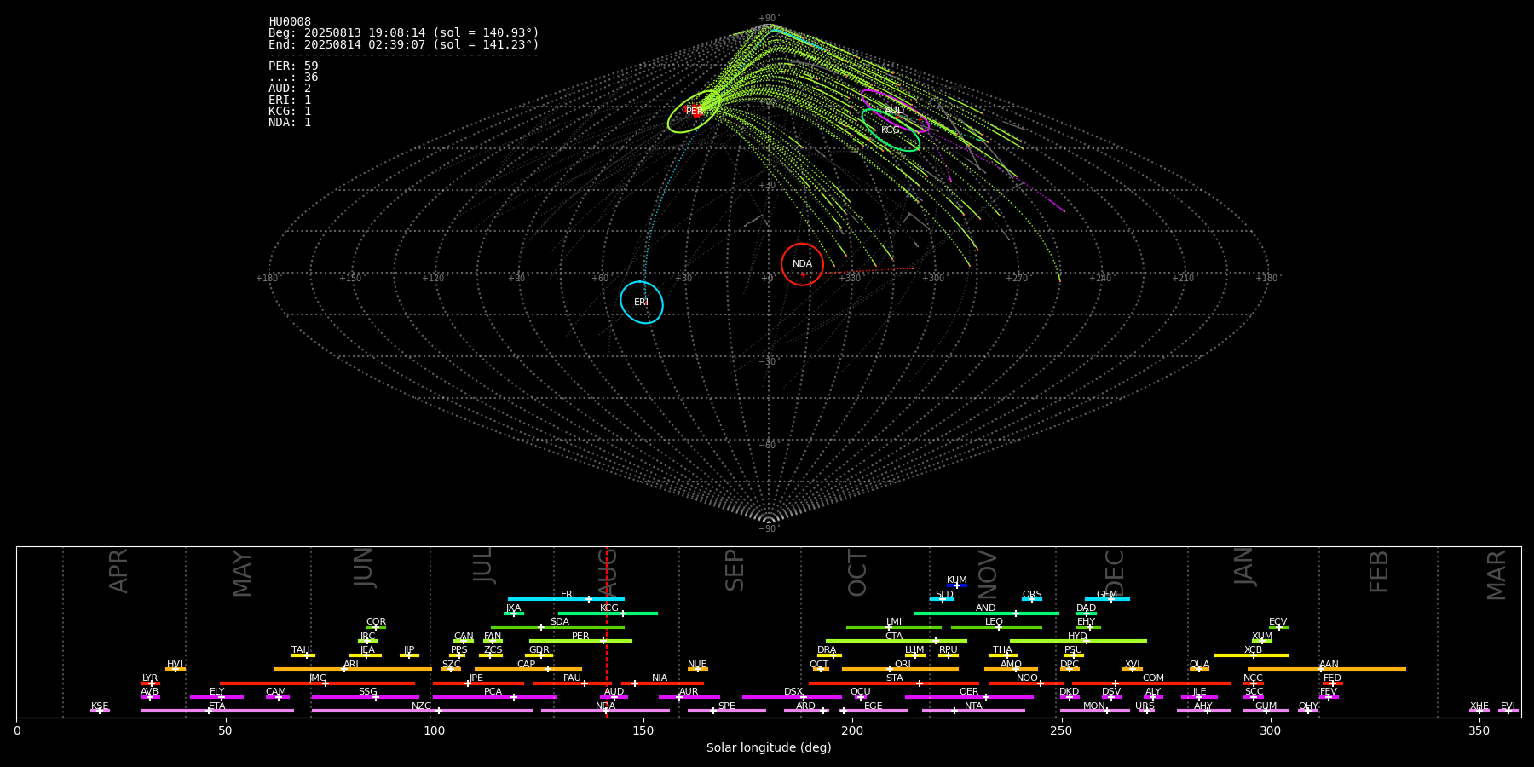Viewport: 1534px width, 767px height.
Task: Select the red NIA shower bar
Action: click(662, 683)
